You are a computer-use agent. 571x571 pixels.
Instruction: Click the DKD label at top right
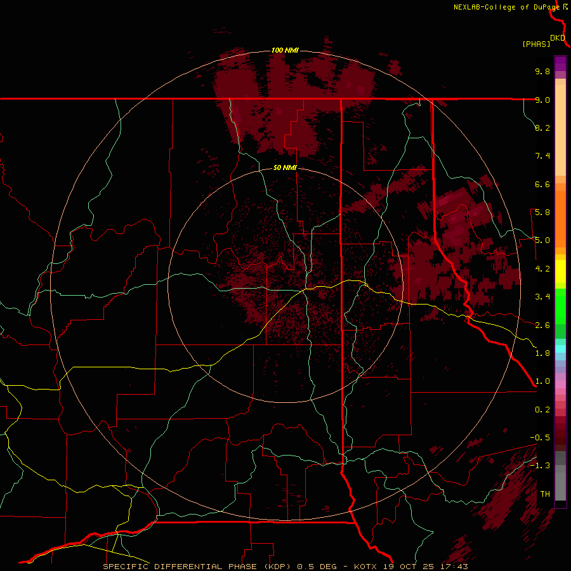[x=558, y=38]
